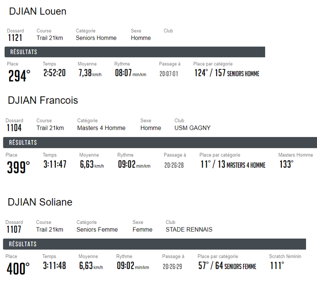Select bib number 1104
317x288 pixels.
(x=14, y=128)
